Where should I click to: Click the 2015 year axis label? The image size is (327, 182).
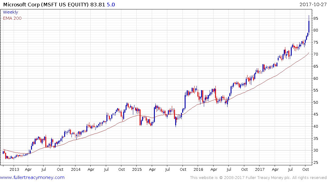click(137, 169)
